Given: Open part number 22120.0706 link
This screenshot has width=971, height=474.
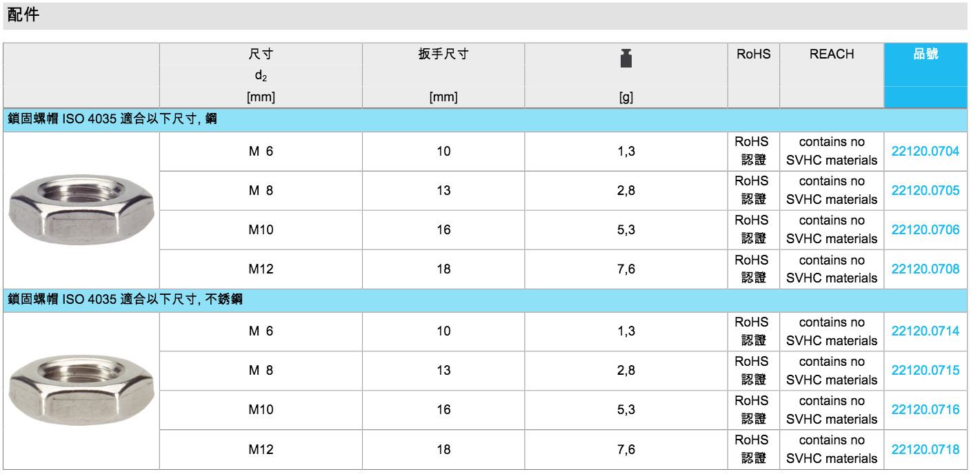Looking at the screenshot, I should (925, 230).
